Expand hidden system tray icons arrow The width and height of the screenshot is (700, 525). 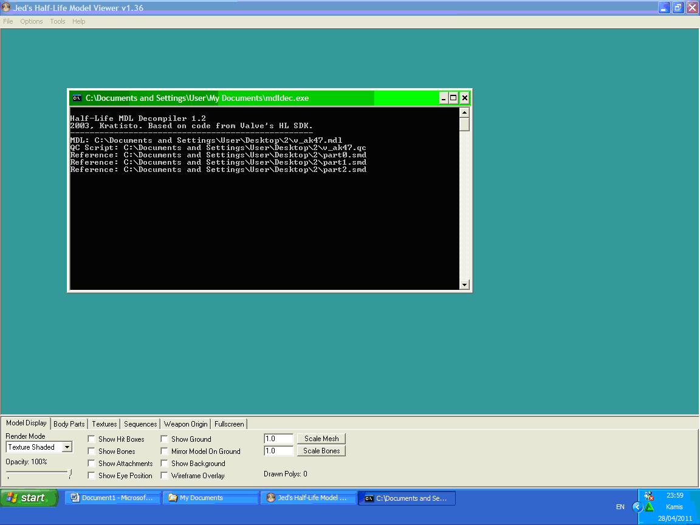click(x=637, y=507)
